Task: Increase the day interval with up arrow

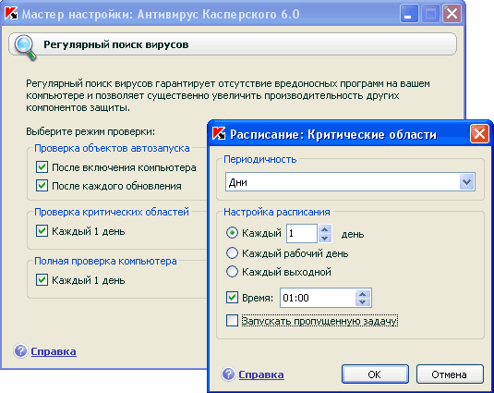Action: coord(325,228)
